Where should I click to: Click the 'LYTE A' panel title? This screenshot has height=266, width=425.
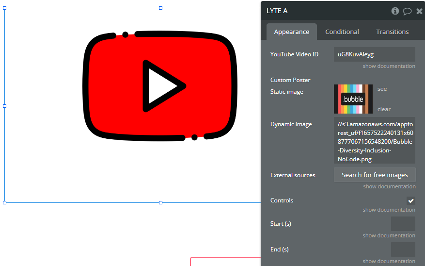tap(277, 11)
